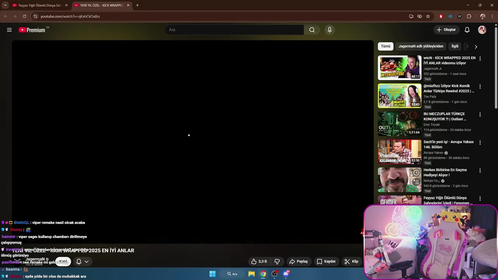
Task: Open Chrome from the taskbar
Action: pos(263,274)
